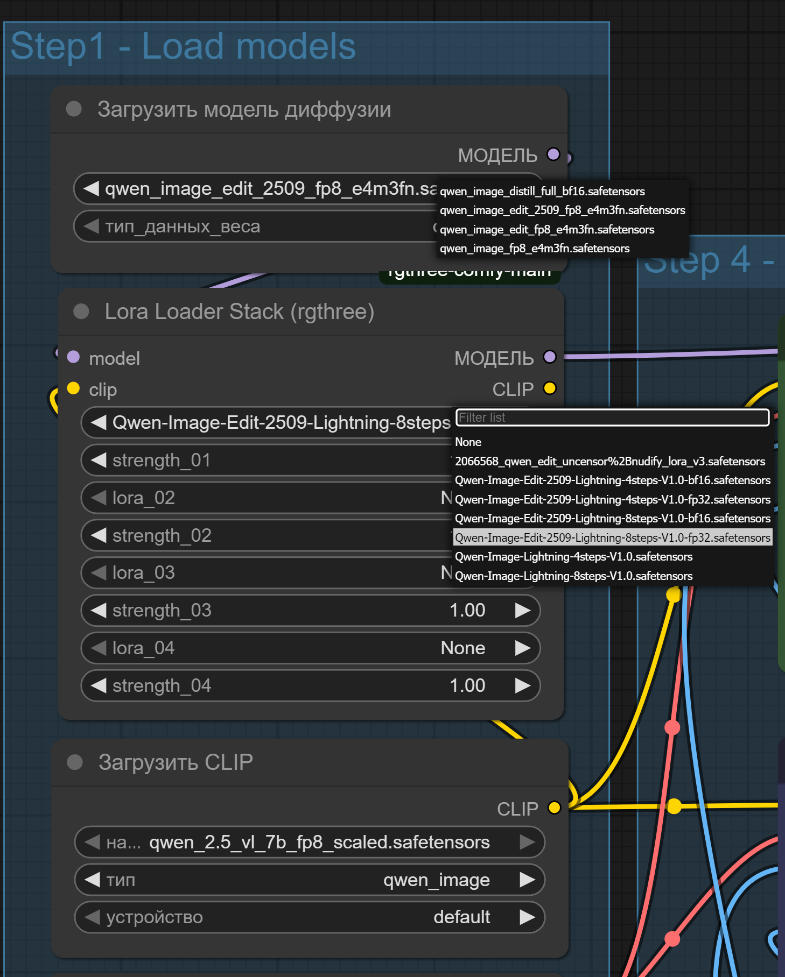
Task: Open the lora_04 None dropdown
Action: [x=310, y=648]
